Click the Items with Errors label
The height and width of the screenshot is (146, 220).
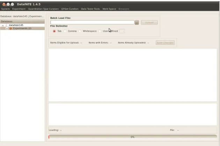(x=98, y=43)
